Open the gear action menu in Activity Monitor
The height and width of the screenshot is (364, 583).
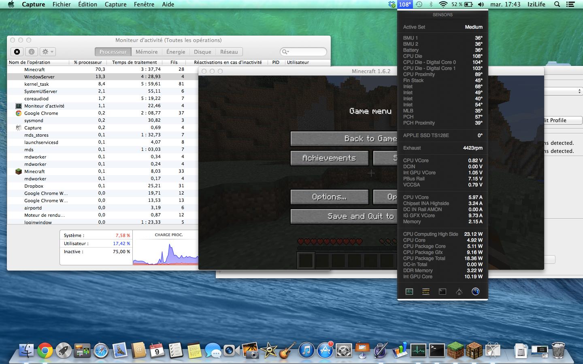tap(48, 52)
